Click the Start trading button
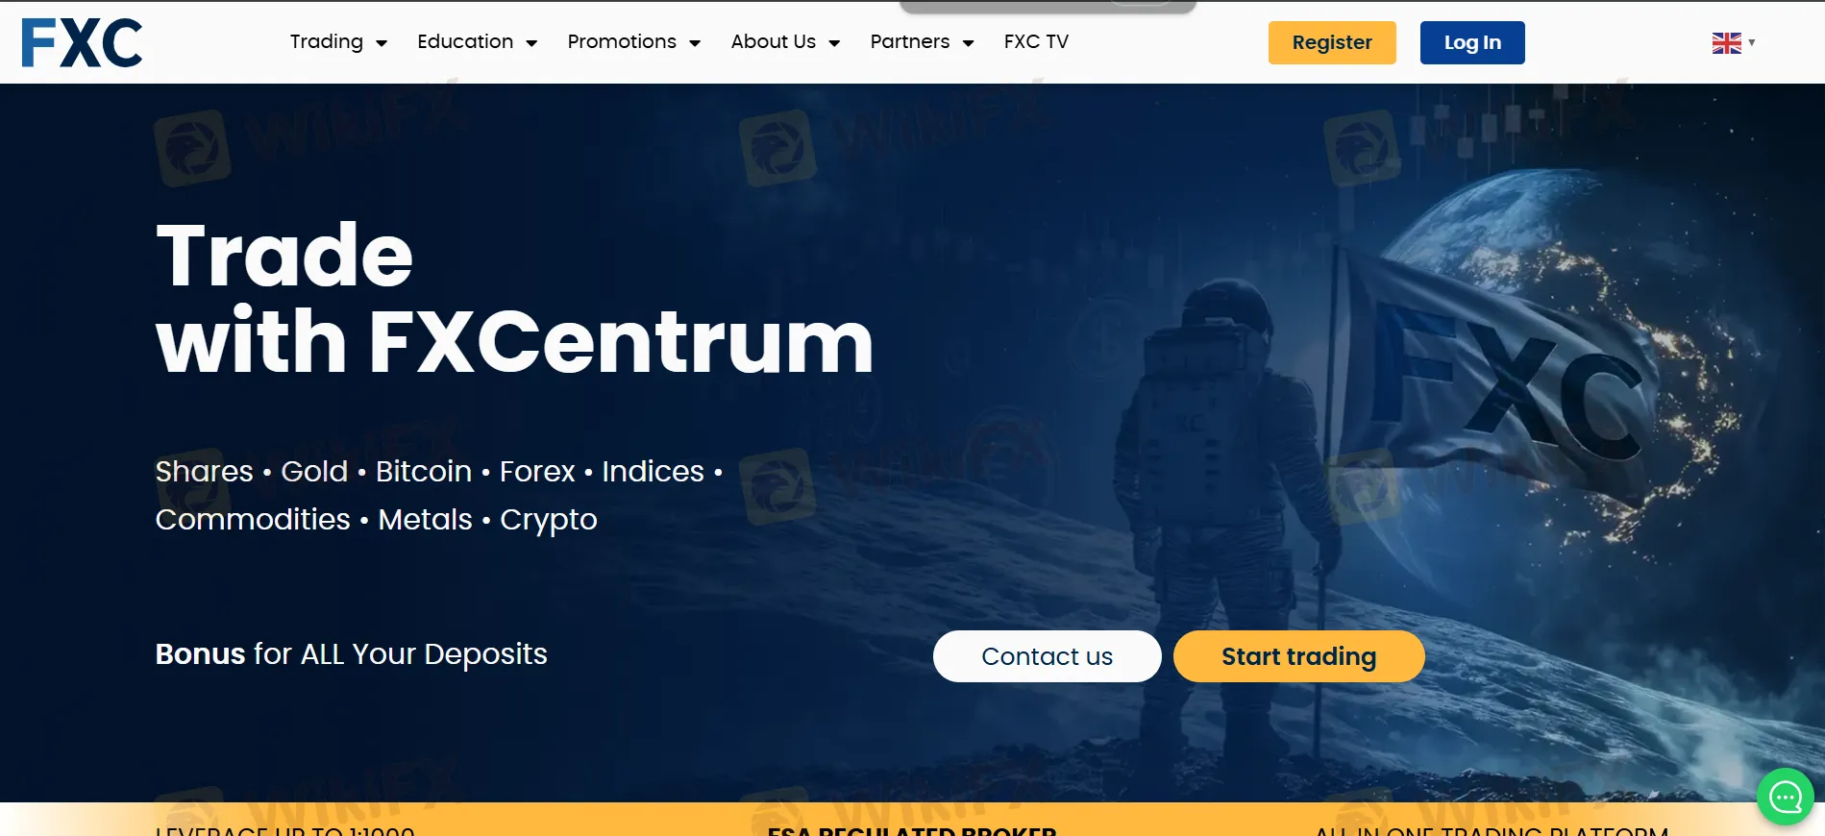This screenshot has width=1825, height=836. point(1298,656)
